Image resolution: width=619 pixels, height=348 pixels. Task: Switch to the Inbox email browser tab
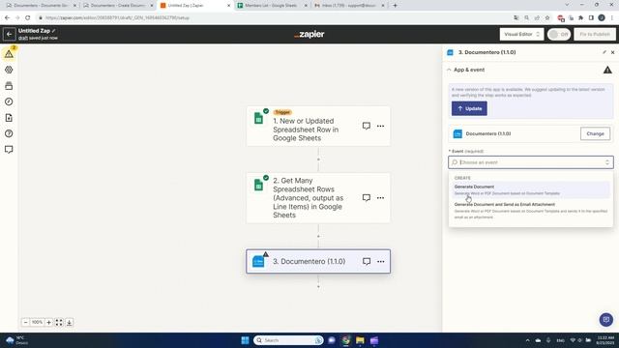coord(349,6)
